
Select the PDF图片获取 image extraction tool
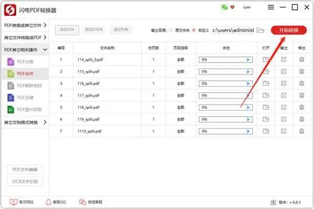[25, 110]
